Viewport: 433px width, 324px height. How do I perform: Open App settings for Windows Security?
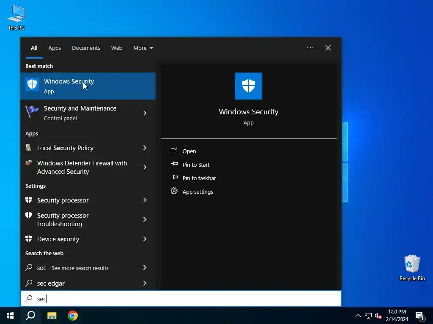click(198, 192)
